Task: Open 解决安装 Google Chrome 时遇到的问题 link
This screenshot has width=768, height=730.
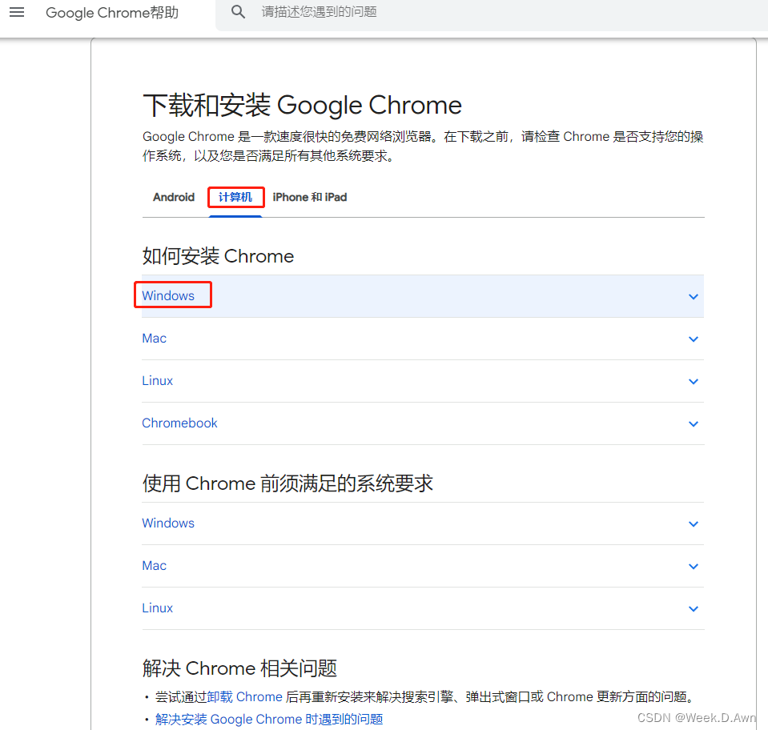Action: pos(269,720)
